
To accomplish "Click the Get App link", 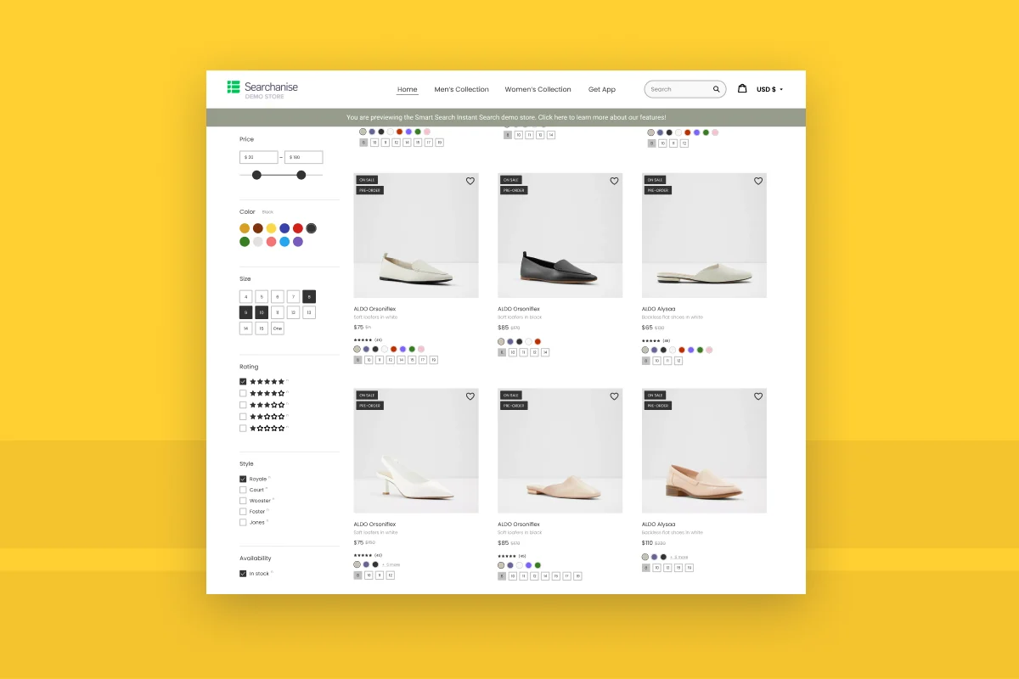I will pos(601,89).
